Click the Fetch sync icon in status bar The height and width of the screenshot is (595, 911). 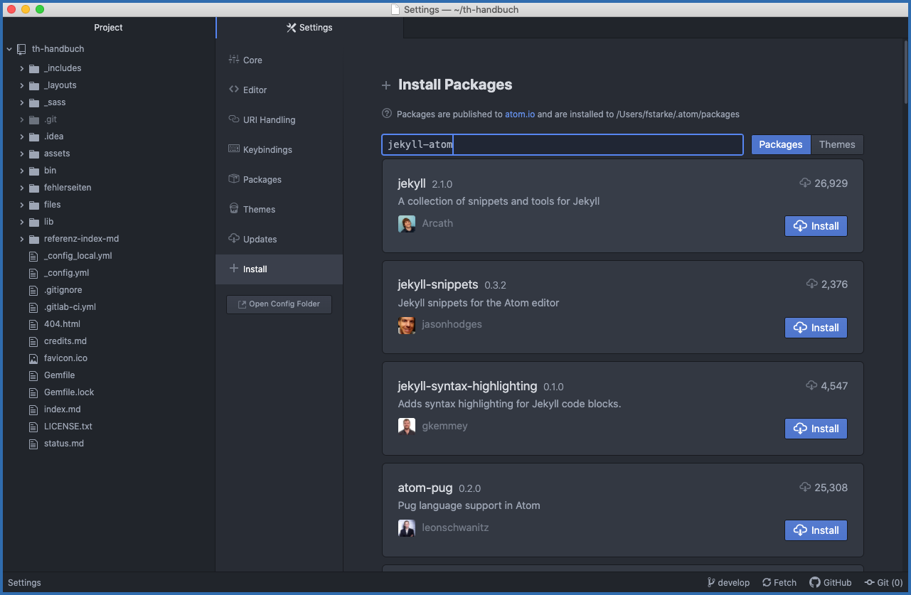(x=767, y=583)
